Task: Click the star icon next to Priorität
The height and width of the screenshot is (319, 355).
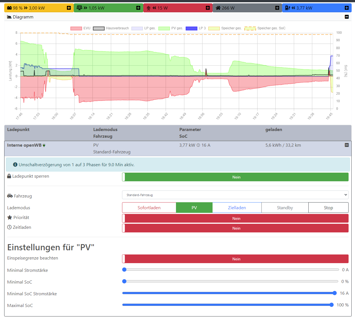Action: pyautogui.click(x=9, y=218)
